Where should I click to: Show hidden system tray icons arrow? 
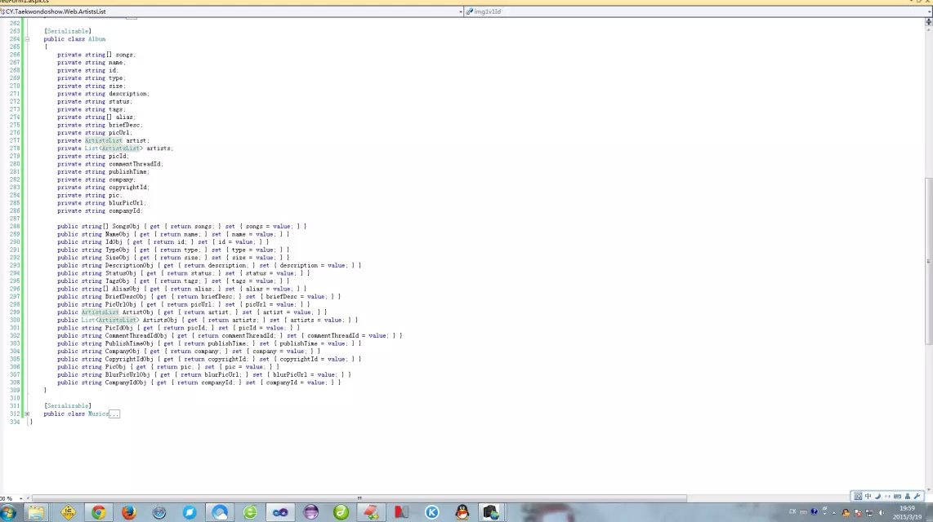833,512
